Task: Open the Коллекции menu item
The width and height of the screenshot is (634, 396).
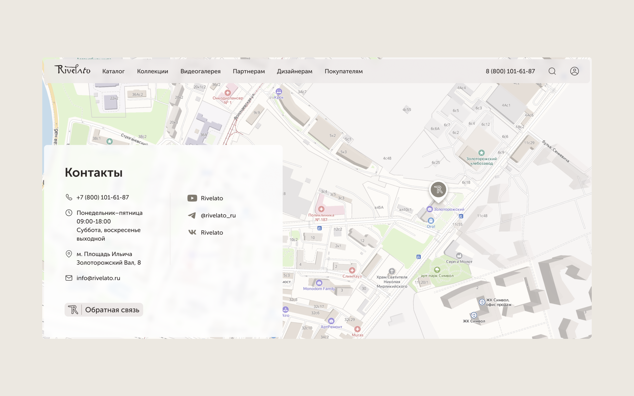Action: (153, 71)
